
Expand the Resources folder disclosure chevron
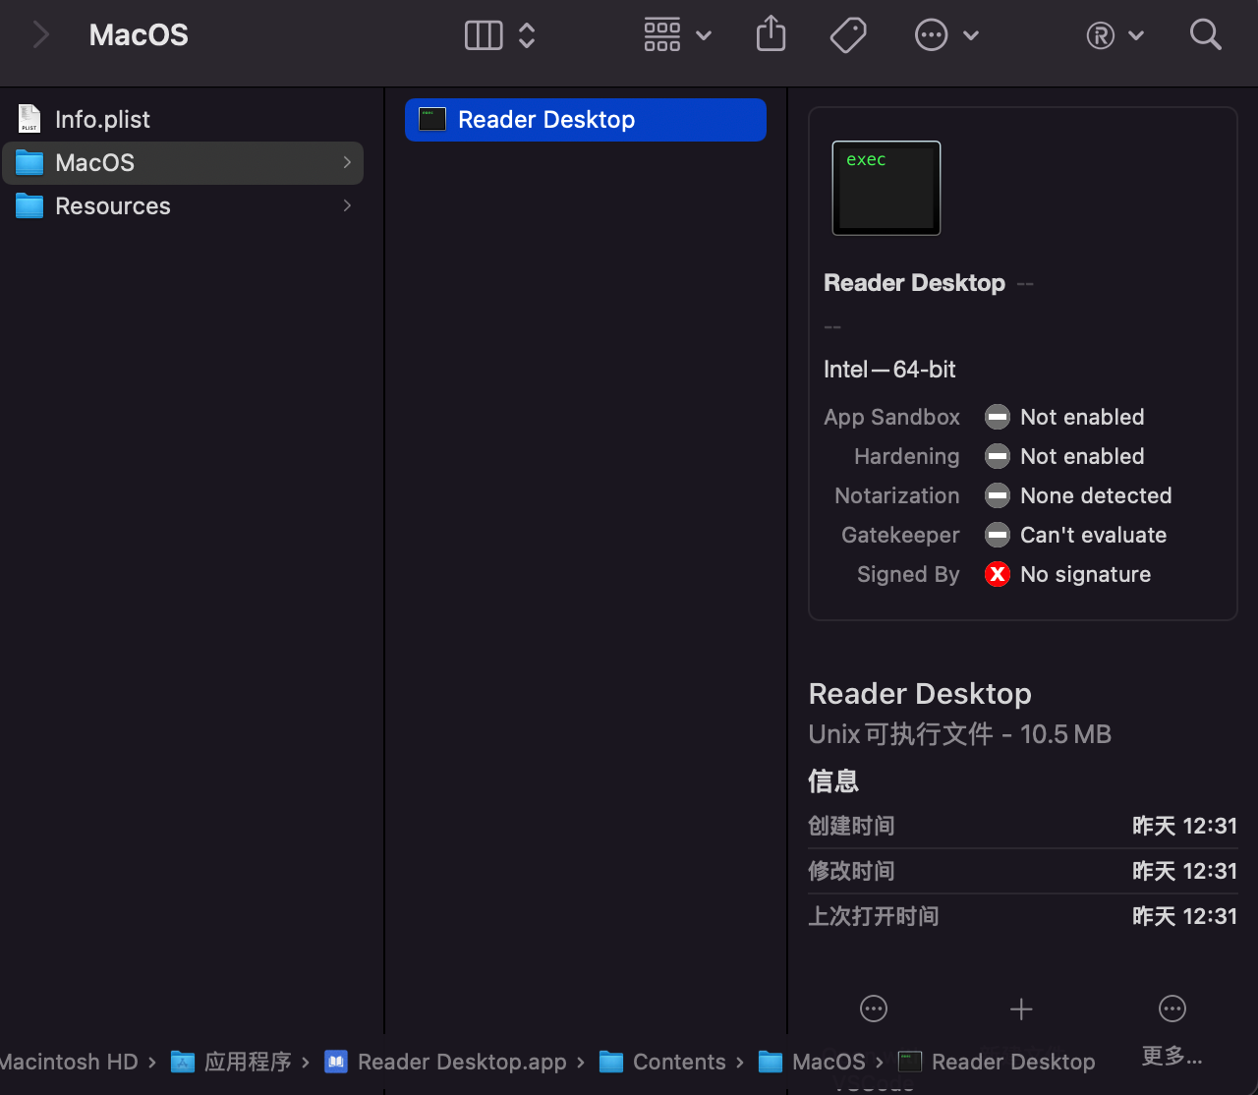coord(346,205)
